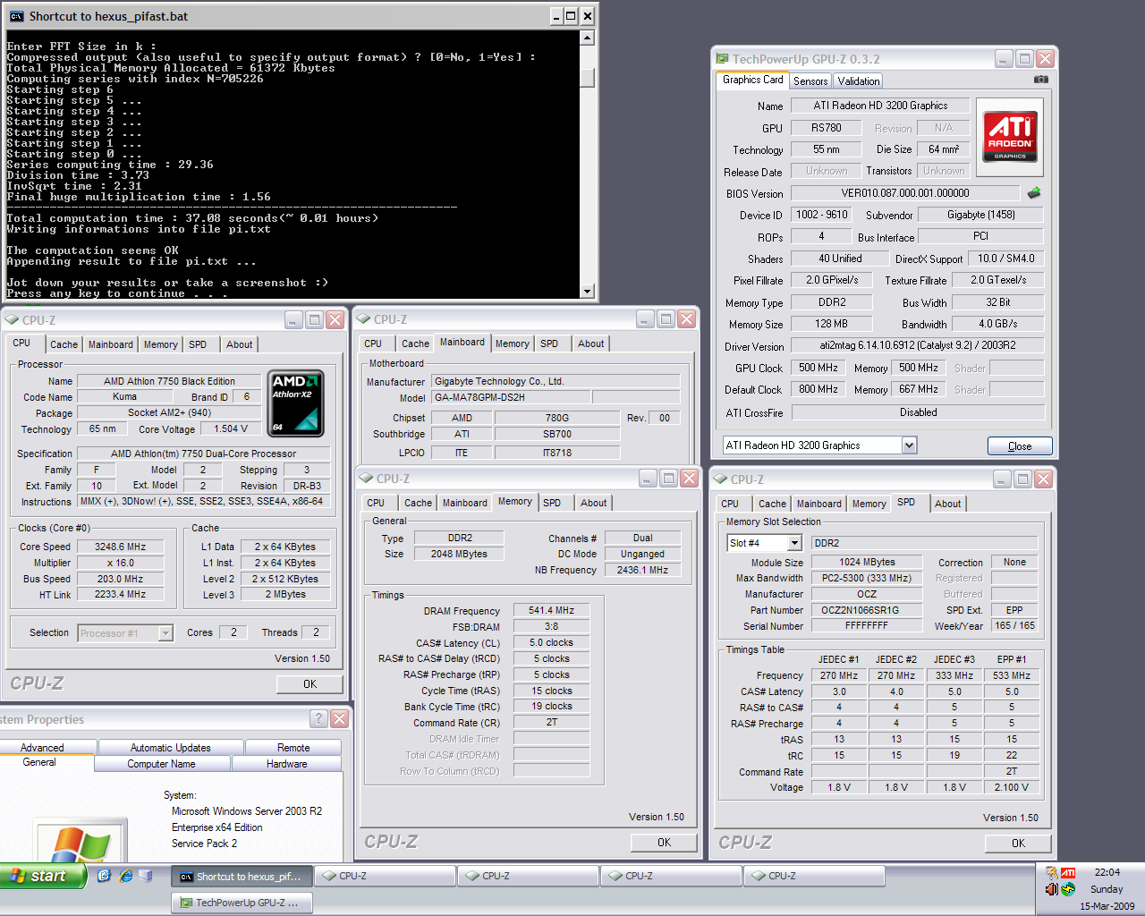Open the Slot #4 memory slot dropdown

[794, 543]
